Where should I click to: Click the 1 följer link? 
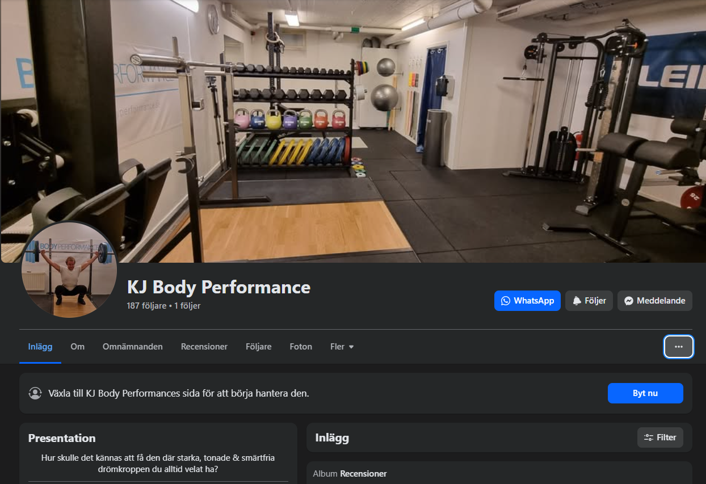(187, 306)
